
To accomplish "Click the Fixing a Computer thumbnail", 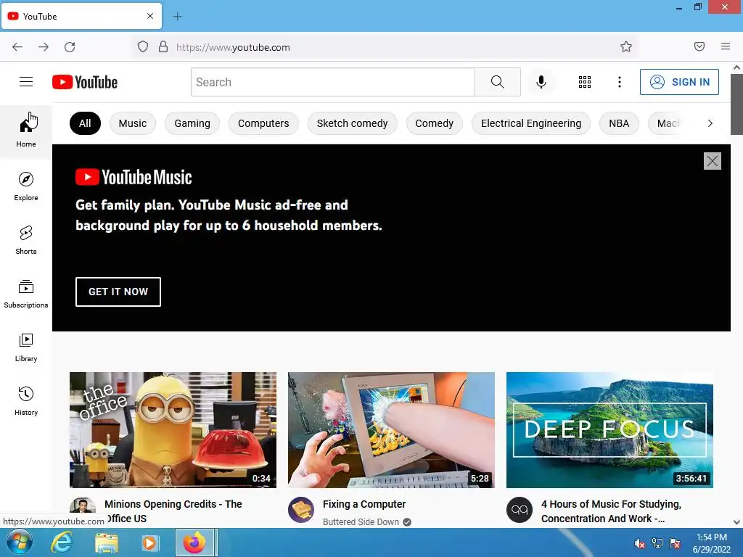I will point(391,430).
